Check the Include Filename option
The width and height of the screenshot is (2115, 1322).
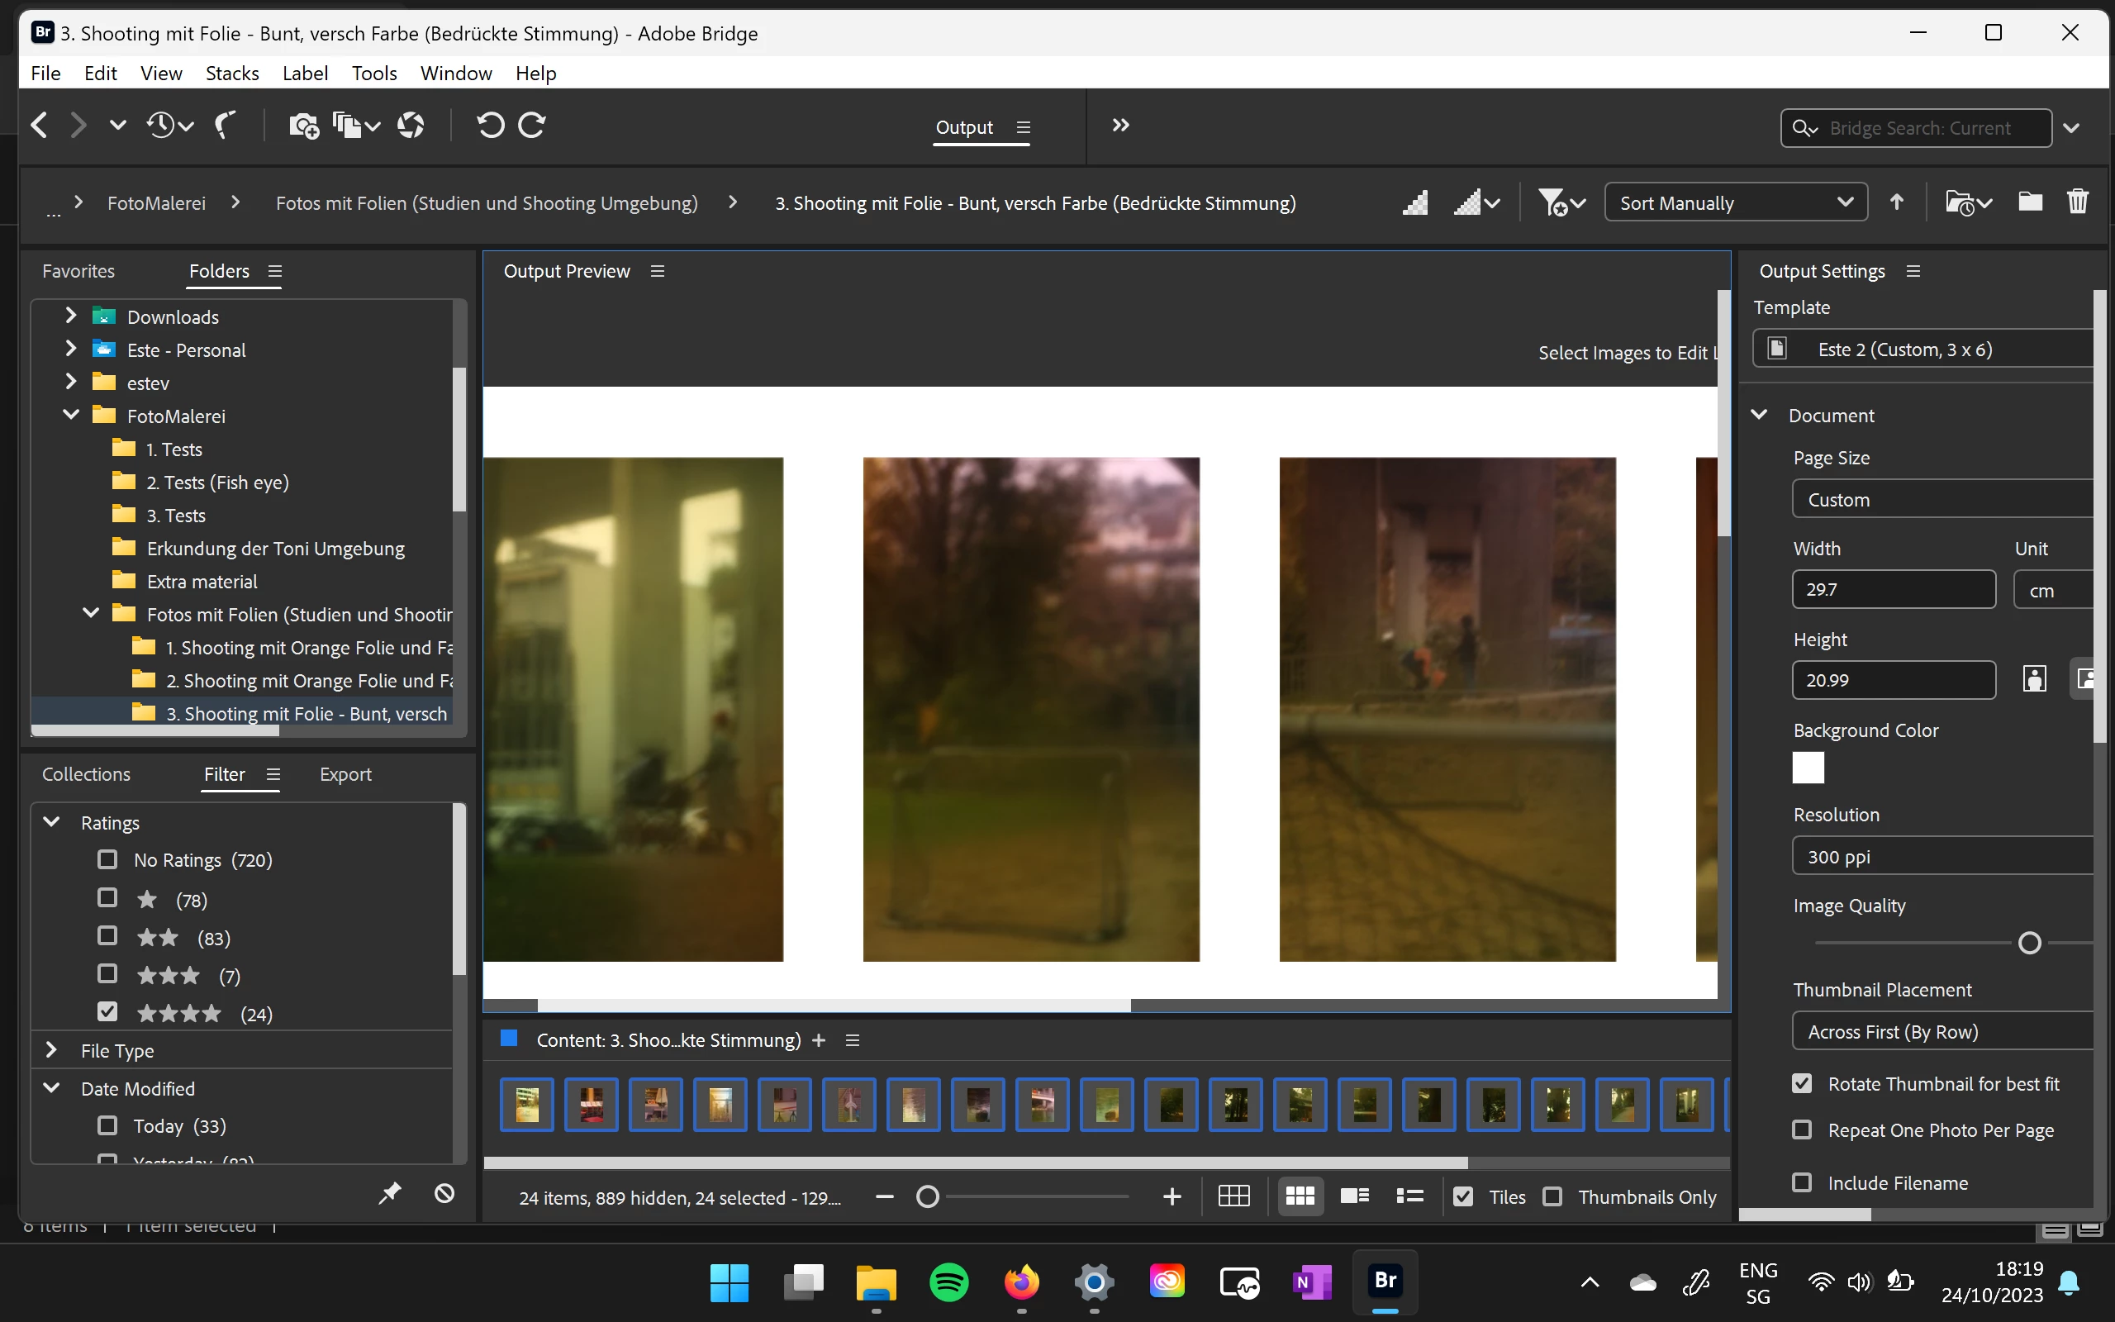[x=1802, y=1182]
